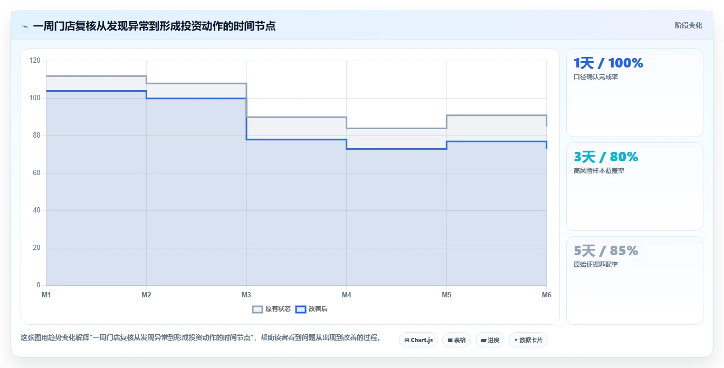Click the M6 x-axis label
The image size is (724, 368).
pyautogui.click(x=546, y=295)
